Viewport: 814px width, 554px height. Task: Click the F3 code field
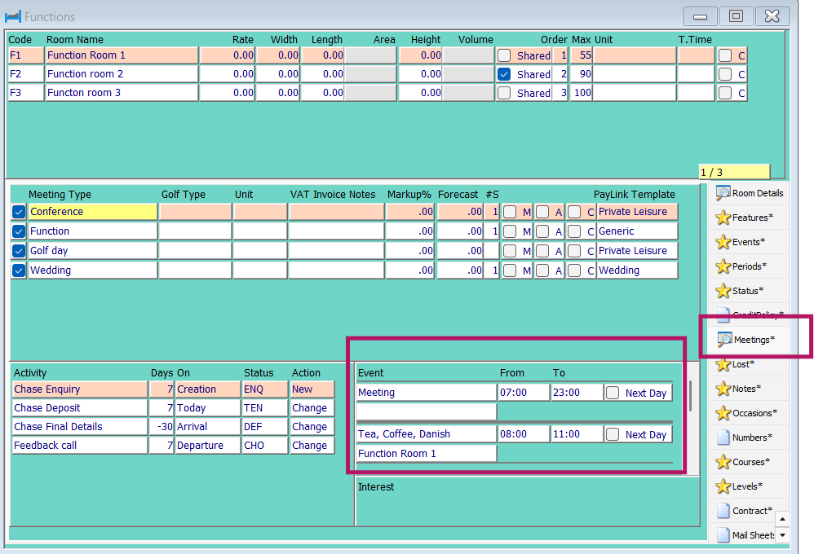click(x=26, y=93)
